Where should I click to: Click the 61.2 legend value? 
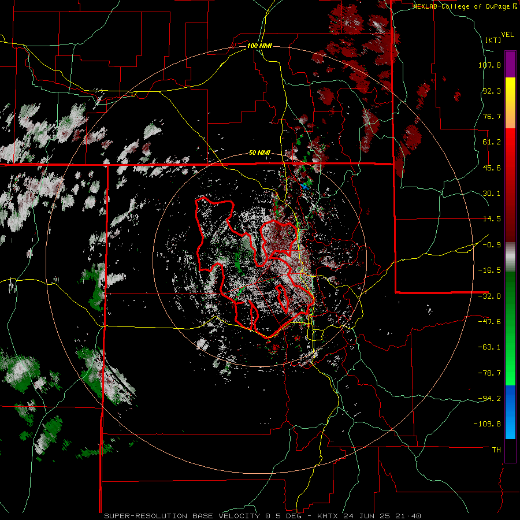pyautogui.click(x=492, y=142)
